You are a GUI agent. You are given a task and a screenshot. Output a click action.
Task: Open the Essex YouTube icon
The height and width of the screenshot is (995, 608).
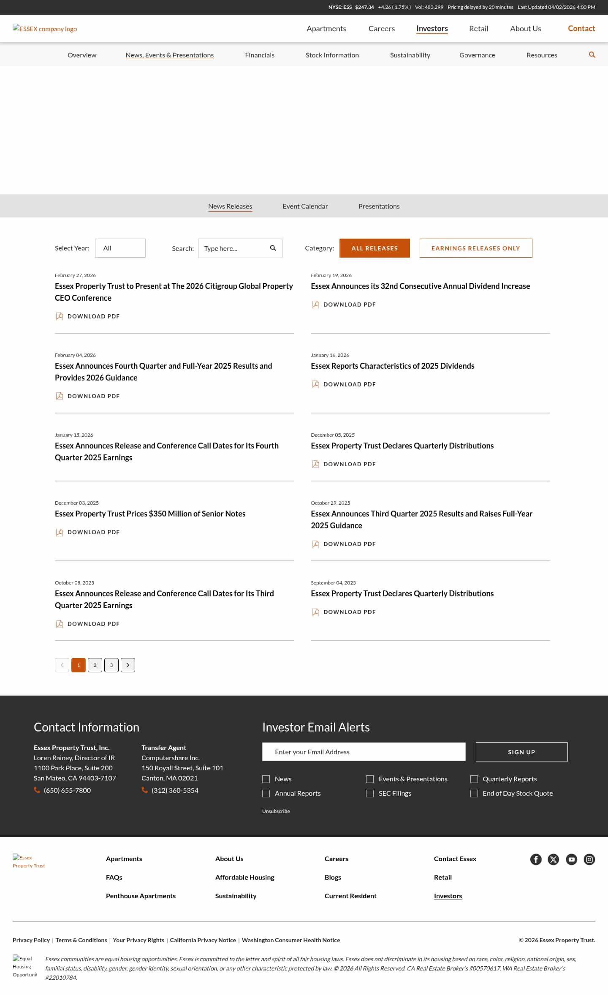[572, 859]
